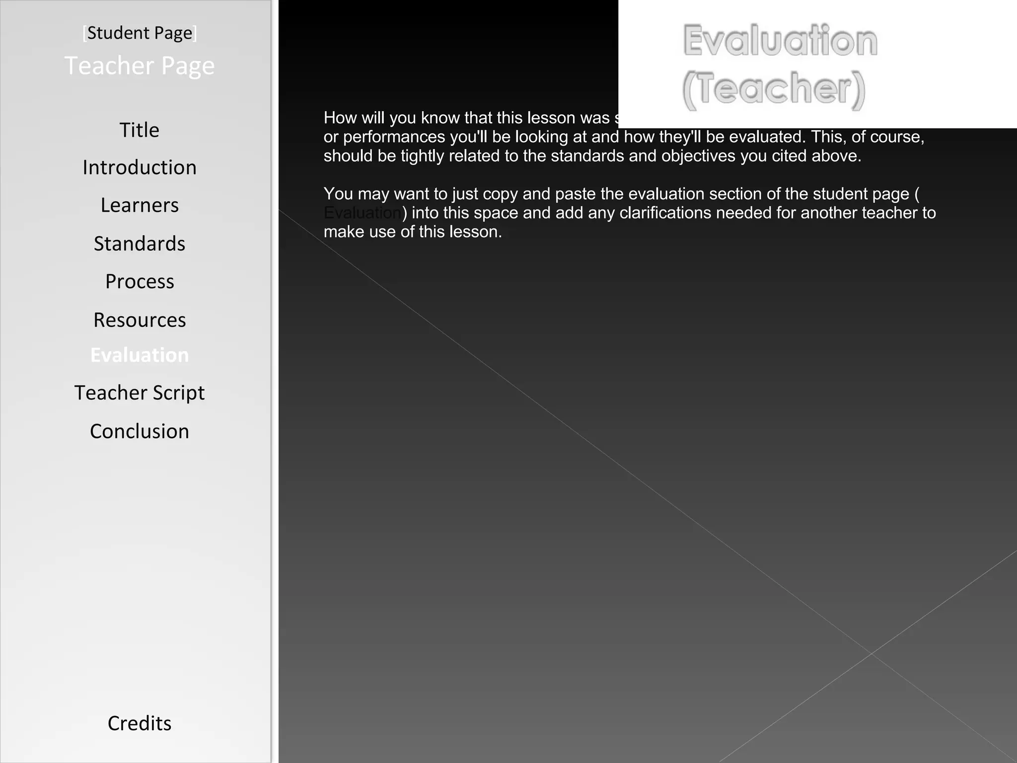Jump to the Standards section
Image resolution: width=1017 pixels, height=763 pixels.
click(x=140, y=243)
